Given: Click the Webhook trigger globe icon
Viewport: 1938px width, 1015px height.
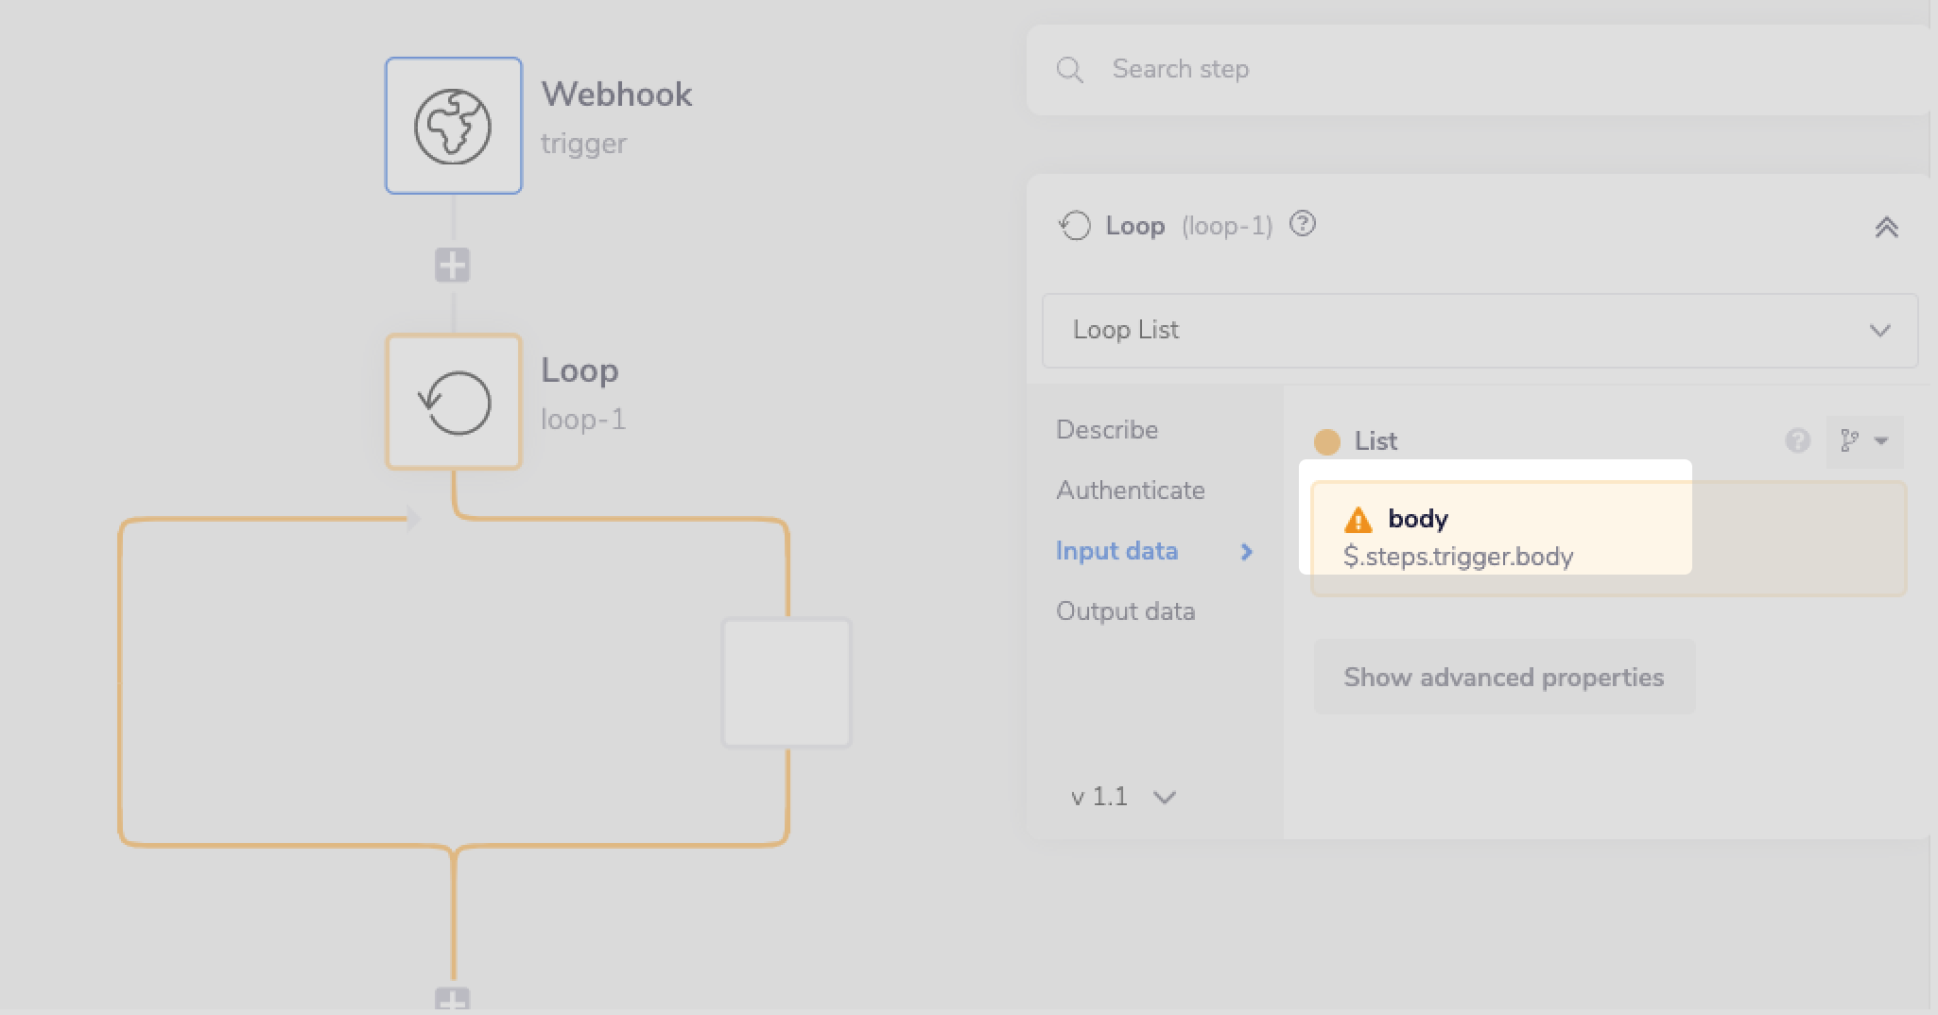Looking at the screenshot, I should click(x=454, y=125).
